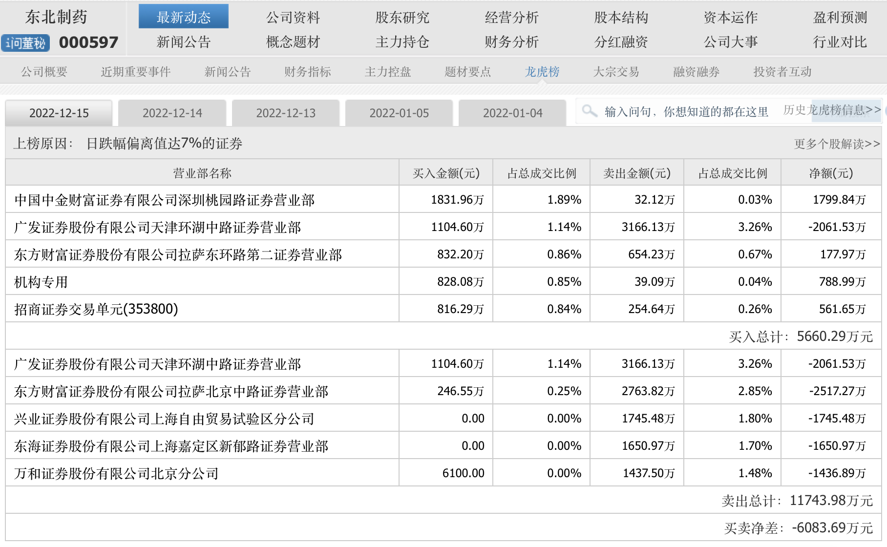The image size is (887, 547).
Task: Open 历史龙虎榜信息 link
Action: point(831,110)
